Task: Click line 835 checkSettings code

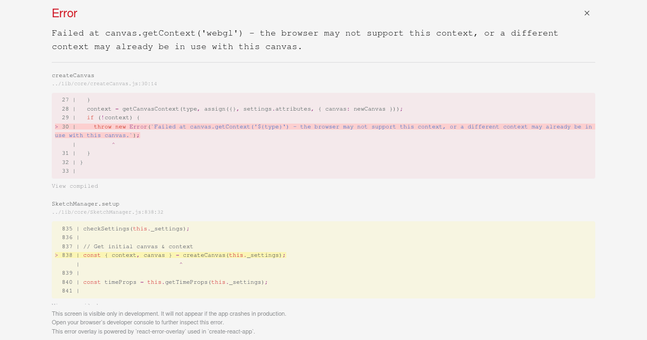Action: [136, 229]
